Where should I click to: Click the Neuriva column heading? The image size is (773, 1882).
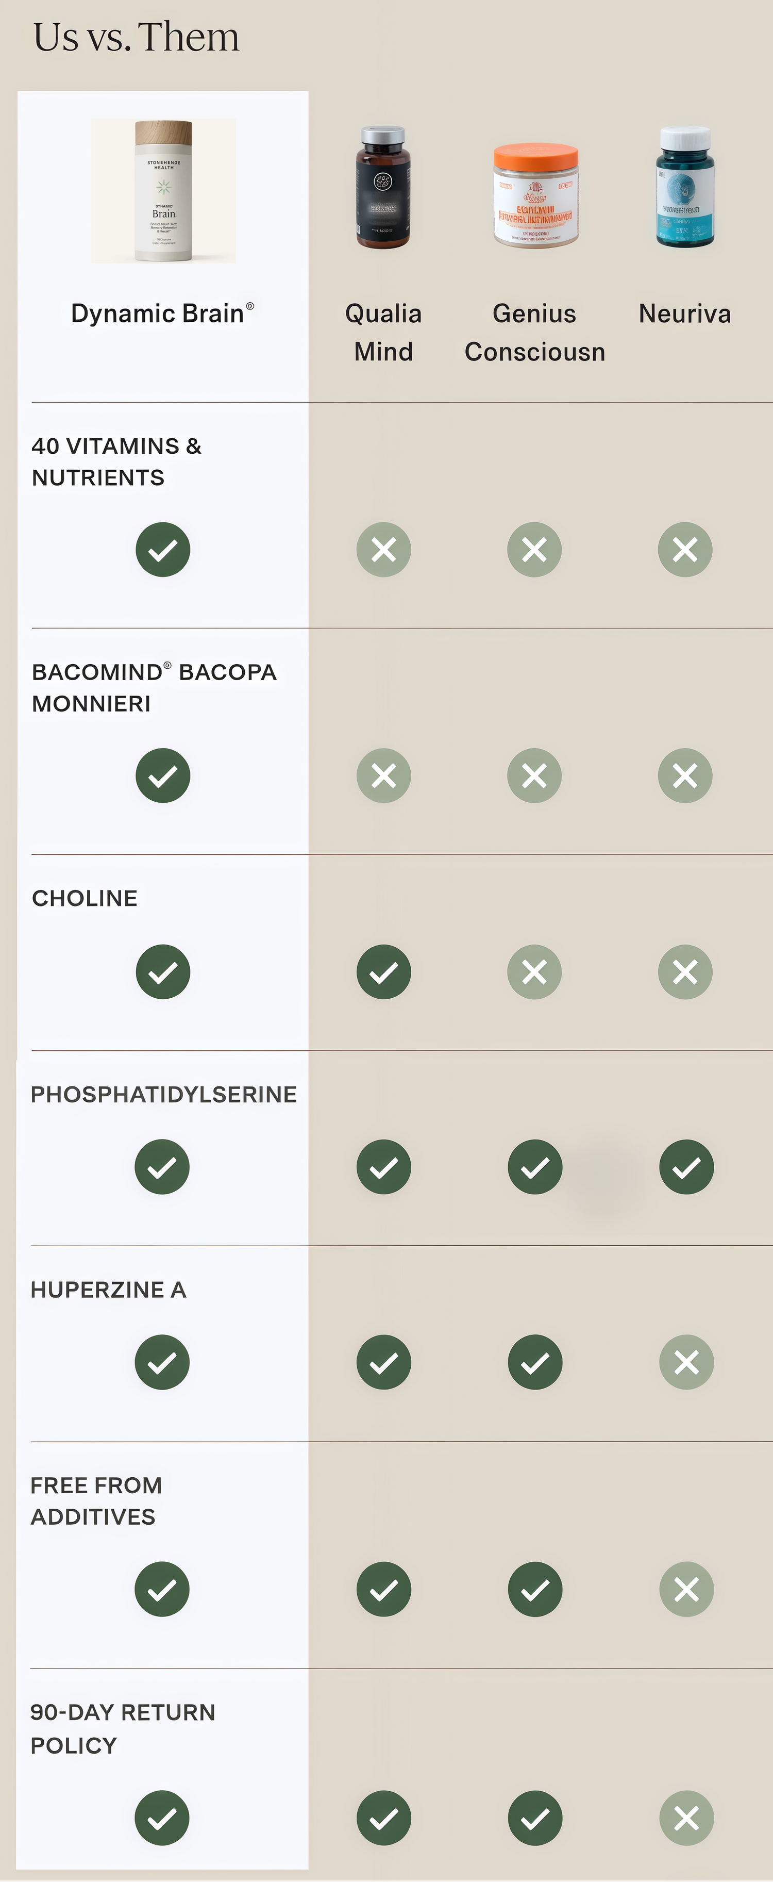pyautogui.click(x=685, y=313)
